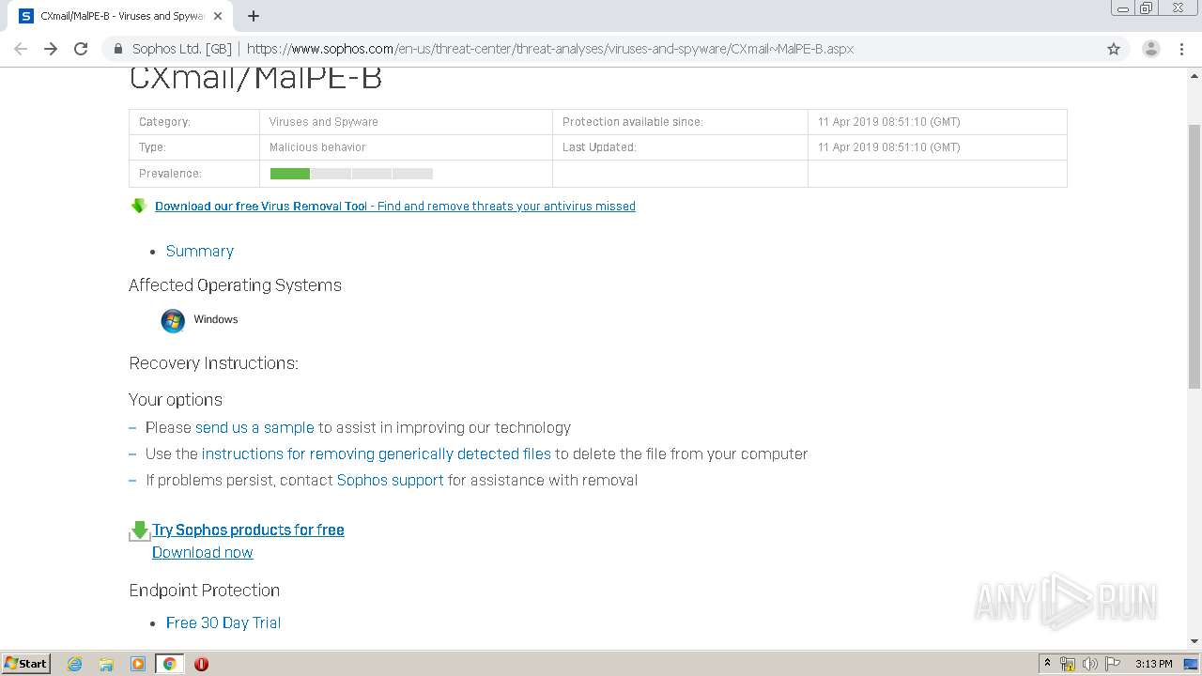Click the vertical scrollbar thumb
The image size is (1202, 676).
click(1194, 255)
